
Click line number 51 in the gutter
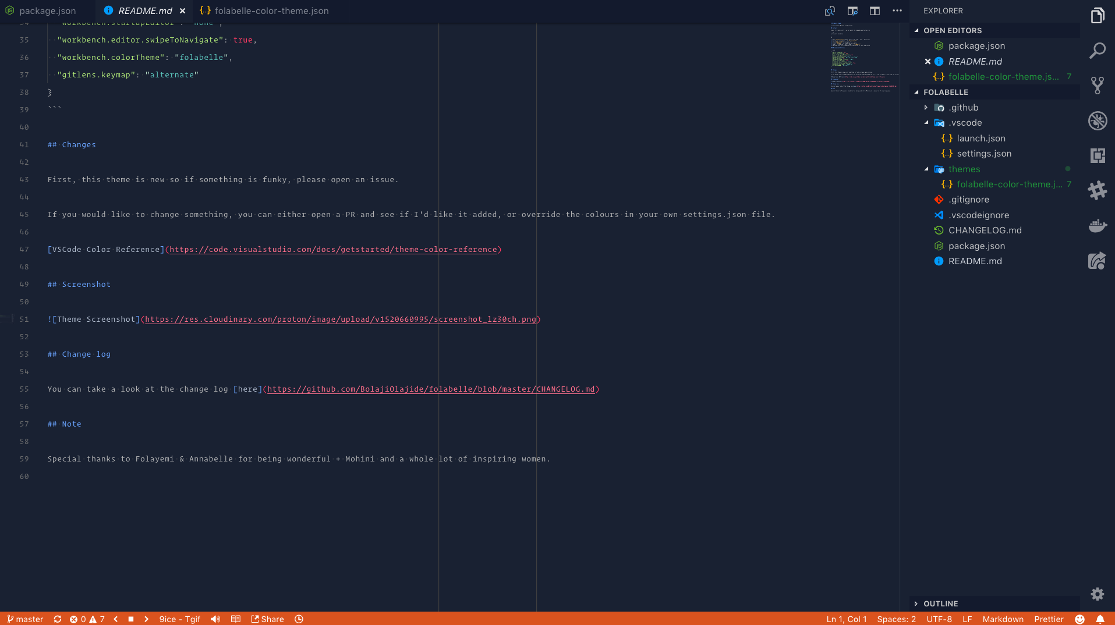(x=24, y=319)
